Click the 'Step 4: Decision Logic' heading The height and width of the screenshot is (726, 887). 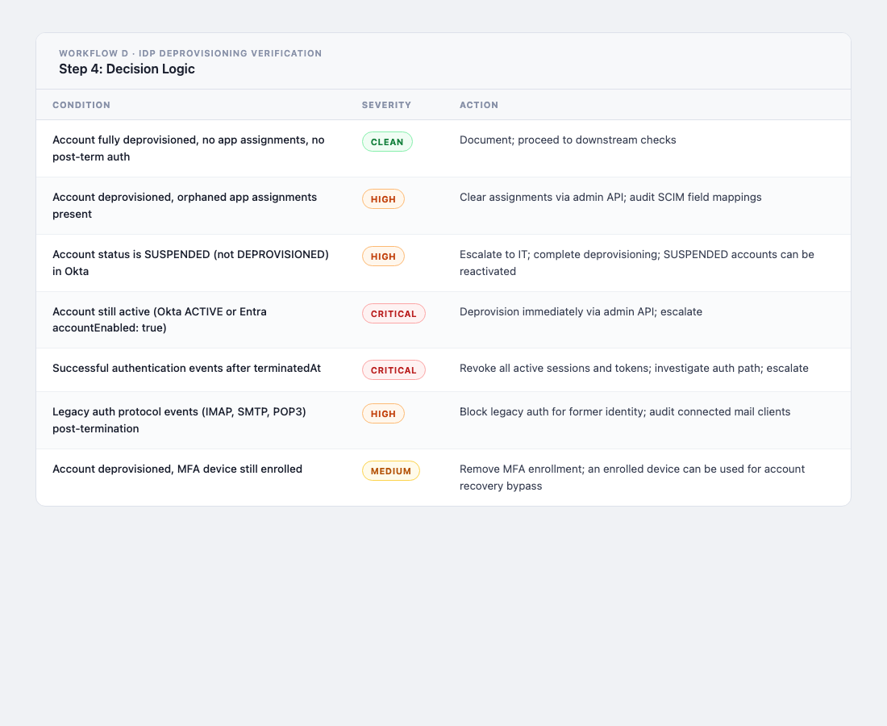(127, 69)
